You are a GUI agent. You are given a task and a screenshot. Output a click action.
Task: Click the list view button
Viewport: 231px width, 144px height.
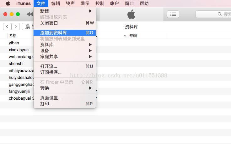pos(173,14)
